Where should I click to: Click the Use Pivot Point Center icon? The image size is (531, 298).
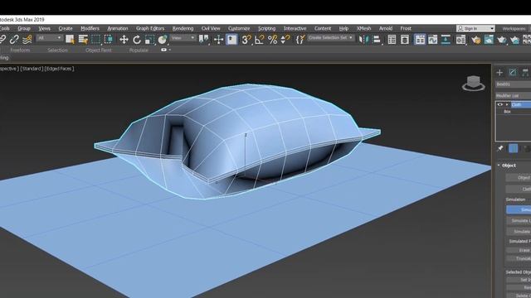point(203,40)
